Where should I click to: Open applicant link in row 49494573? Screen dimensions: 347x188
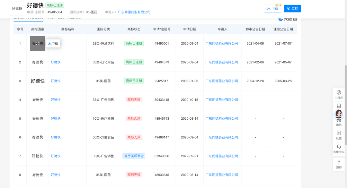click(x=222, y=62)
